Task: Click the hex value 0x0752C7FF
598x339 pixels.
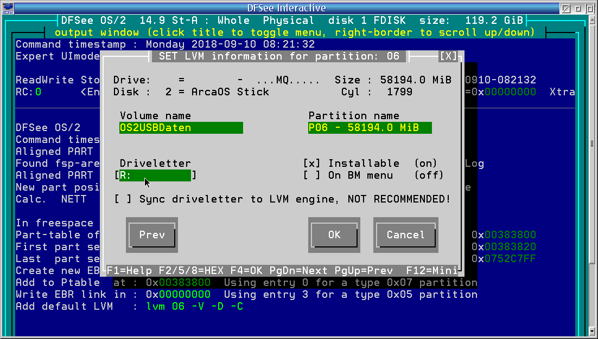Action: (504, 259)
